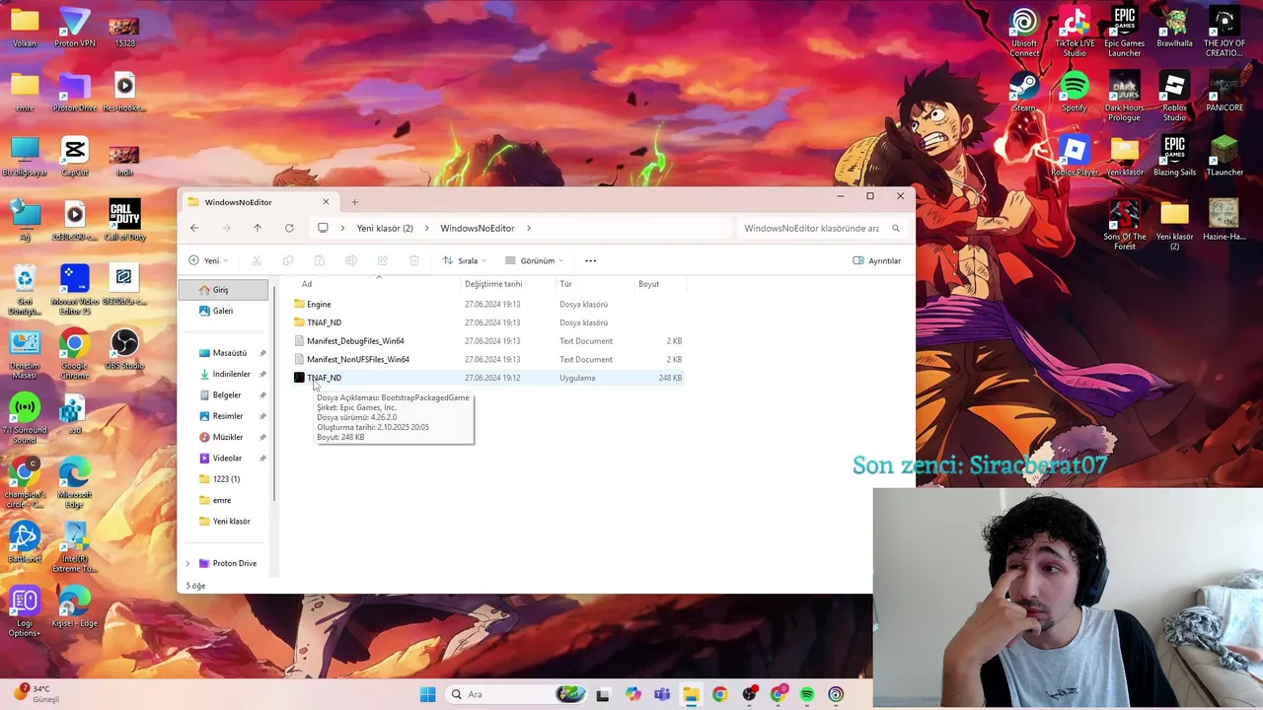1263x710 pixels.
Task: Toggle the Ayrıntılar details pane
Action: (x=877, y=260)
